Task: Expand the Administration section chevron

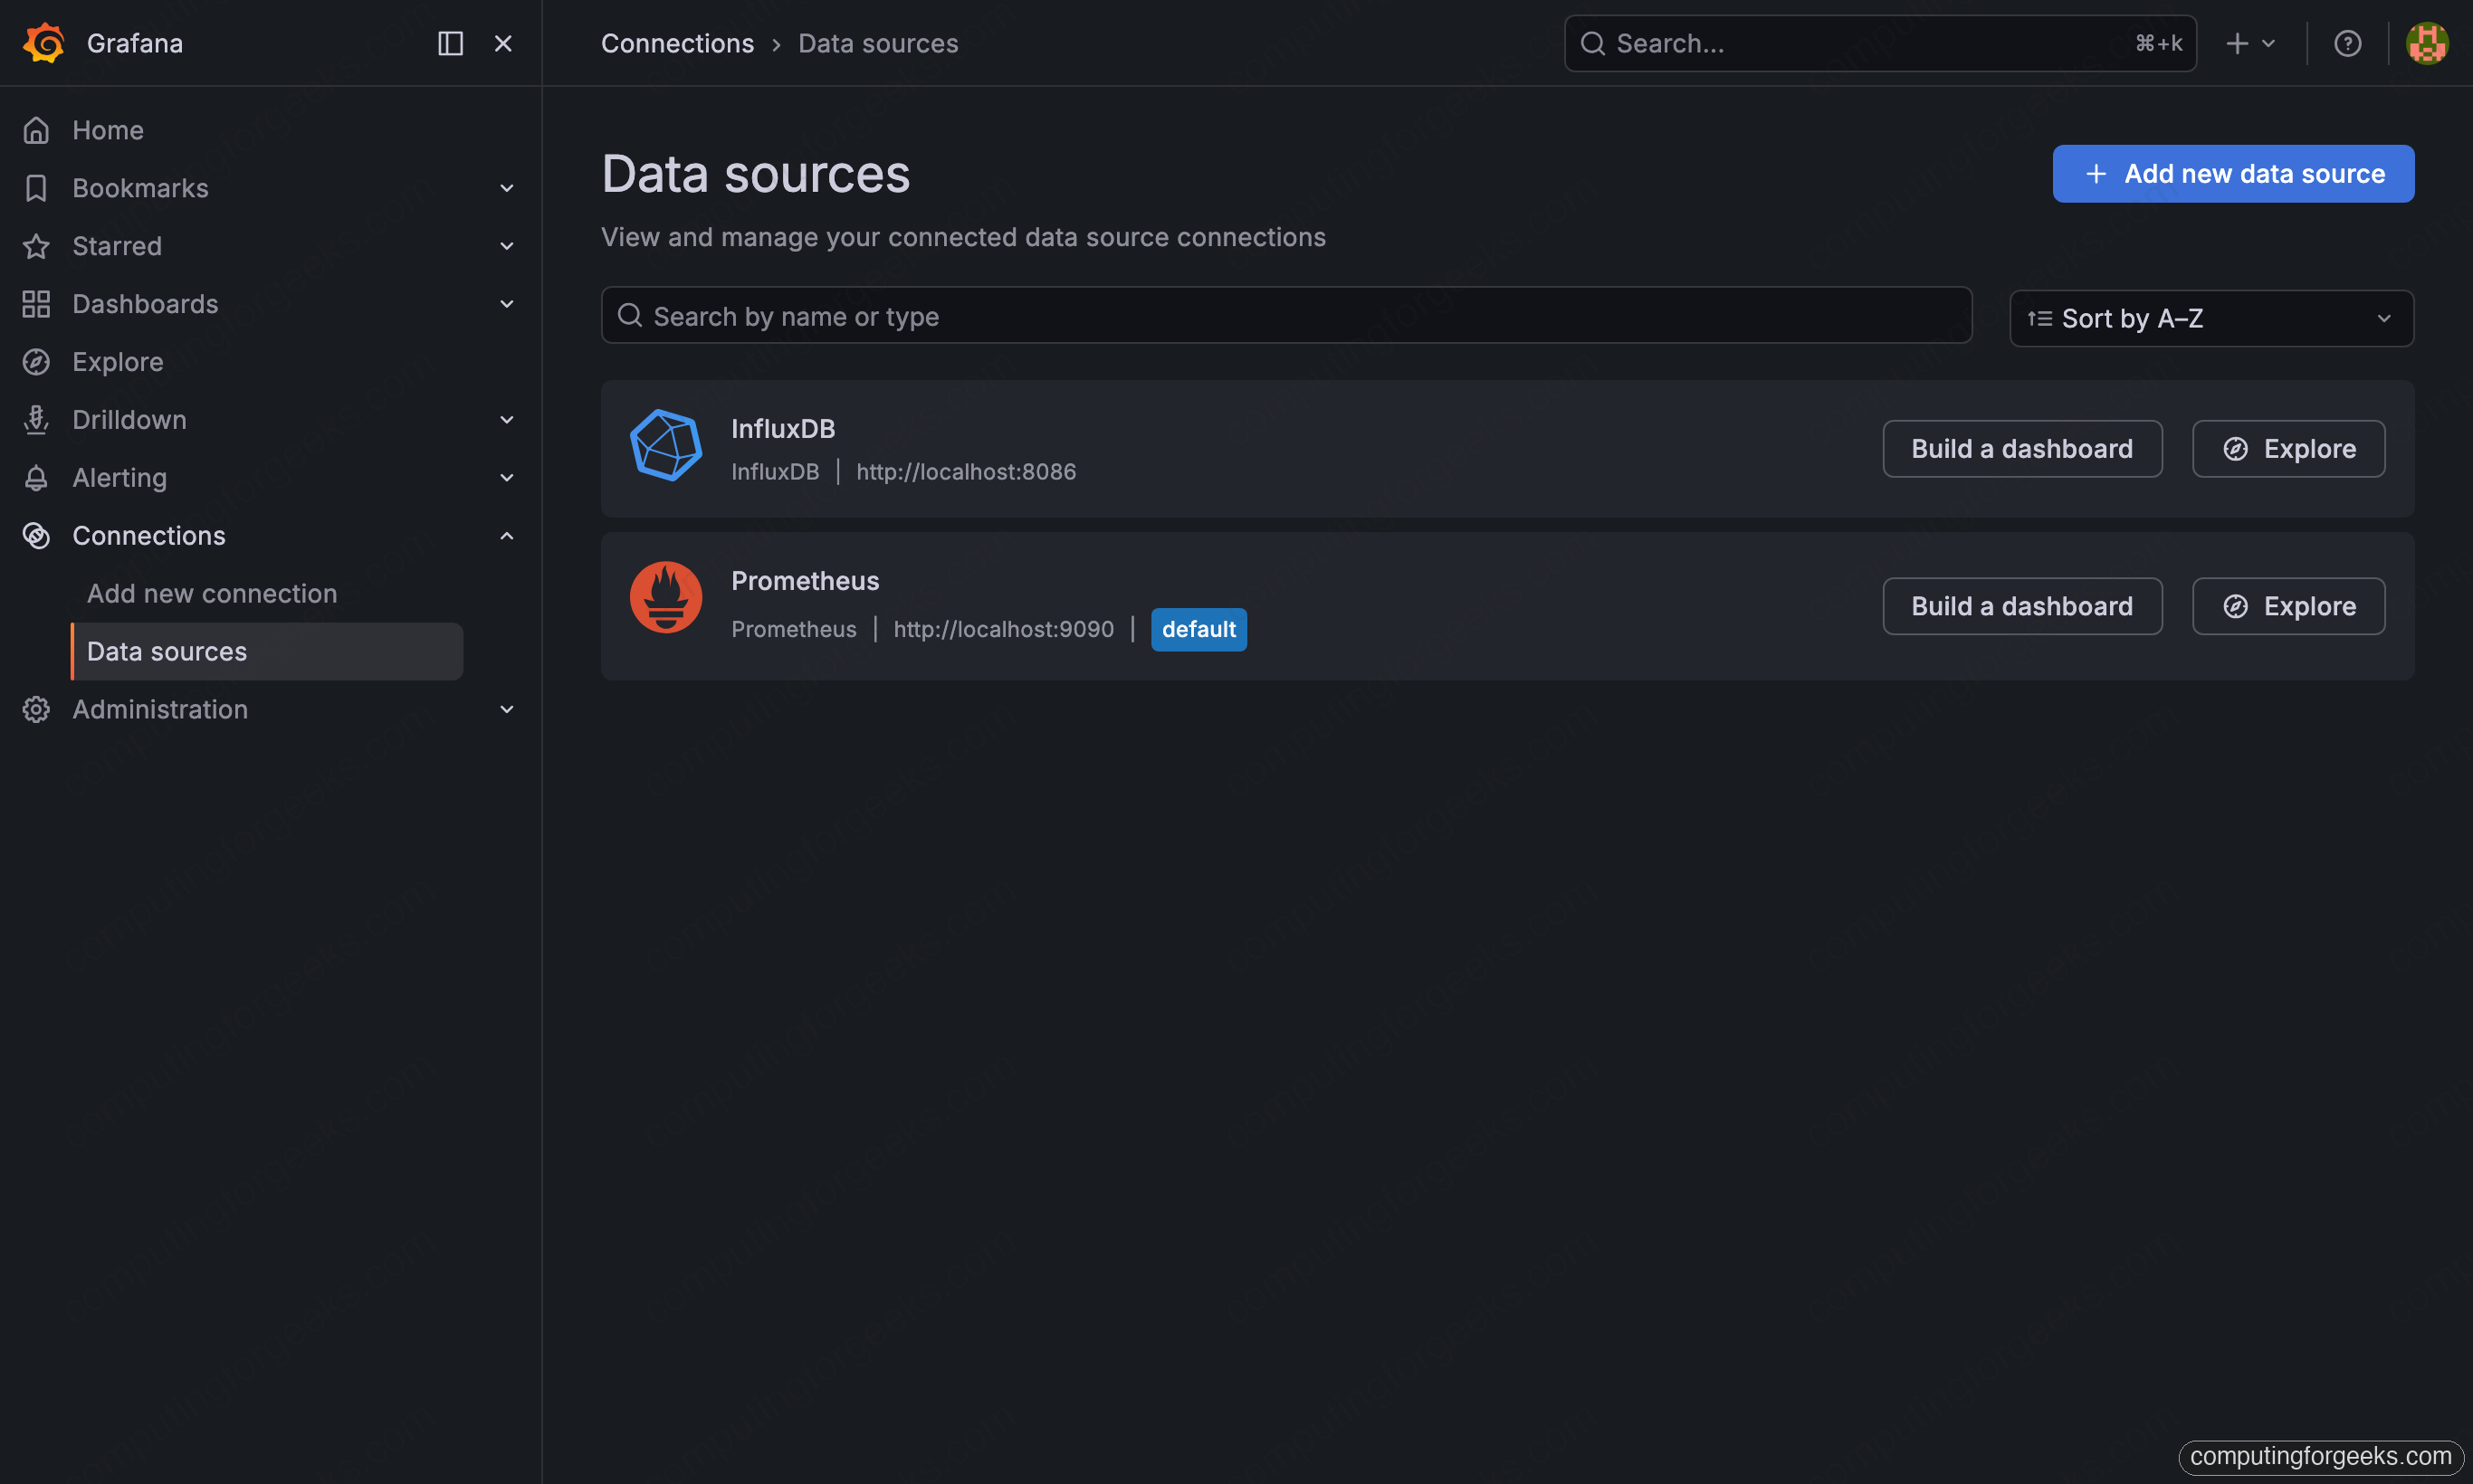Action: tap(507, 709)
